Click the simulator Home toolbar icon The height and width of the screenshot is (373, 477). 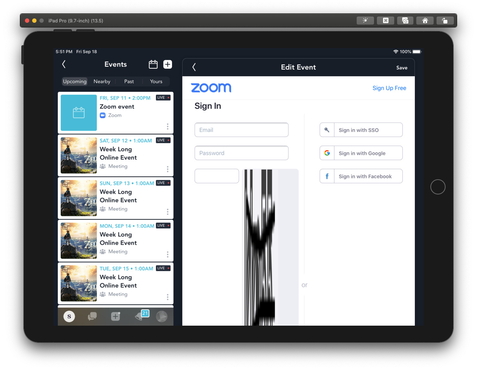[x=425, y=21]
